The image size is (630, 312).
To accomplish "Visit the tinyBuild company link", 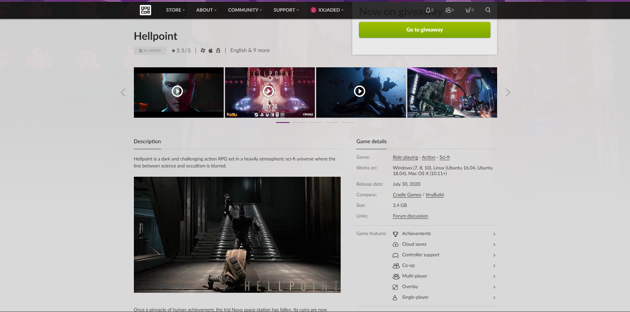I will pos(434,195).
